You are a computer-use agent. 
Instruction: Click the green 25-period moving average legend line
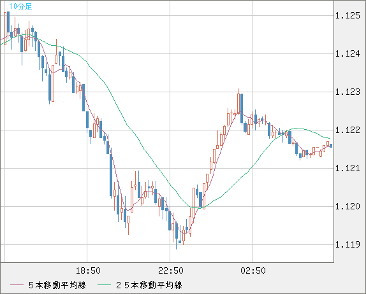[104, 285]
